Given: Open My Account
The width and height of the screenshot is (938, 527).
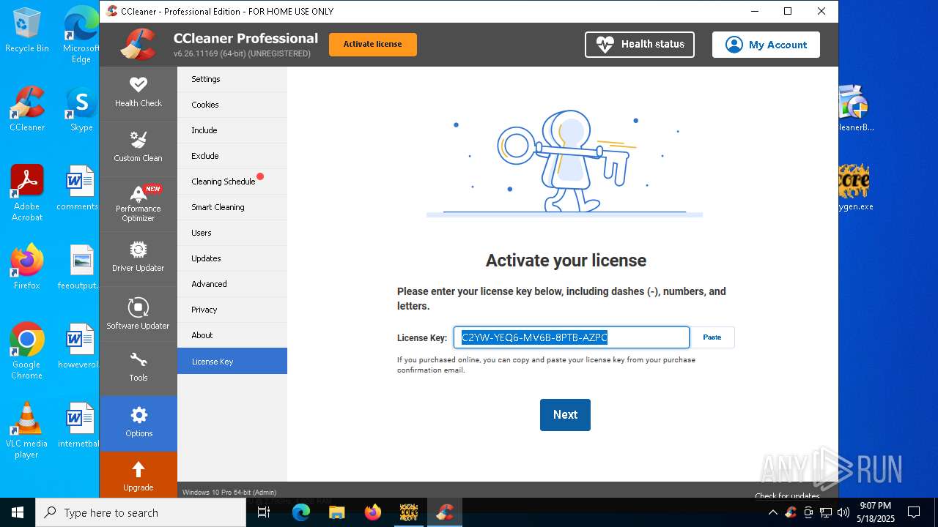Looking at the screenshot, I should pos(766,44).
